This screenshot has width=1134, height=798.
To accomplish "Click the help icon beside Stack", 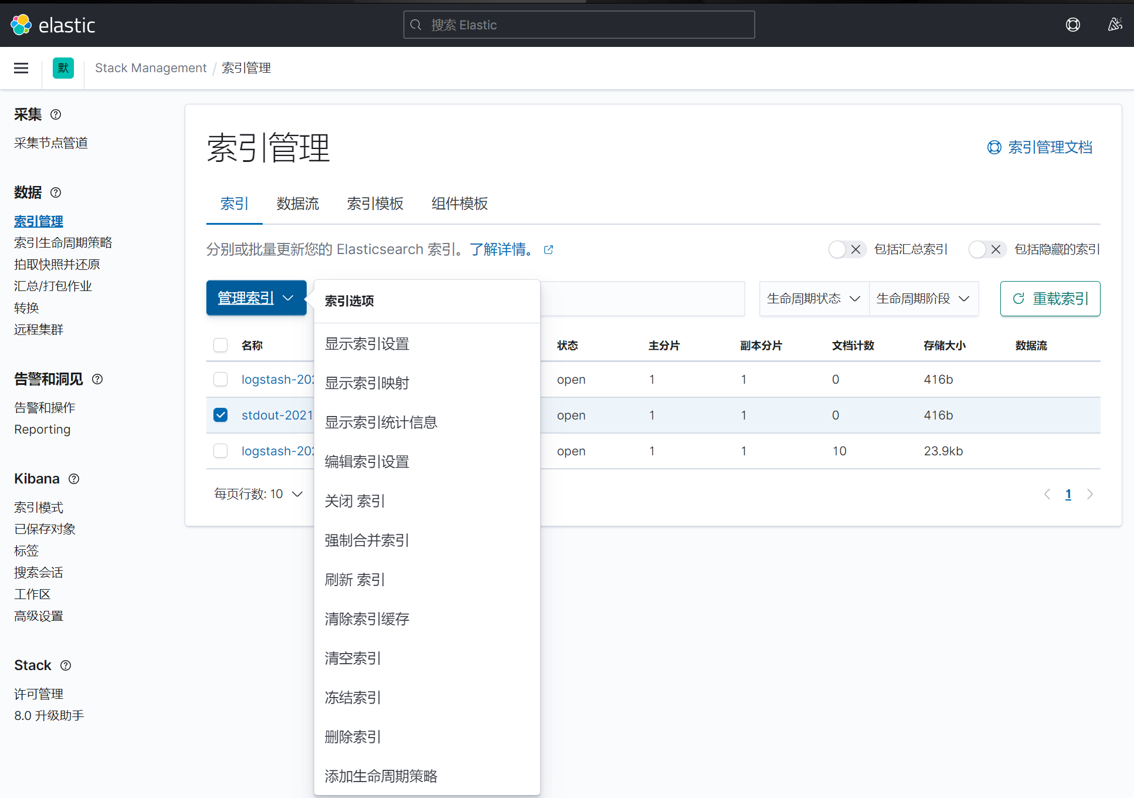I will pos(66,665).
